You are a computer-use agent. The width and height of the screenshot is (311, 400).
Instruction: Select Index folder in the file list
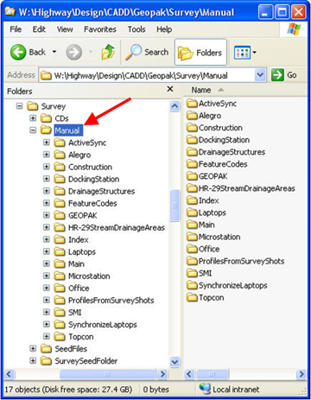click(203, 200)
